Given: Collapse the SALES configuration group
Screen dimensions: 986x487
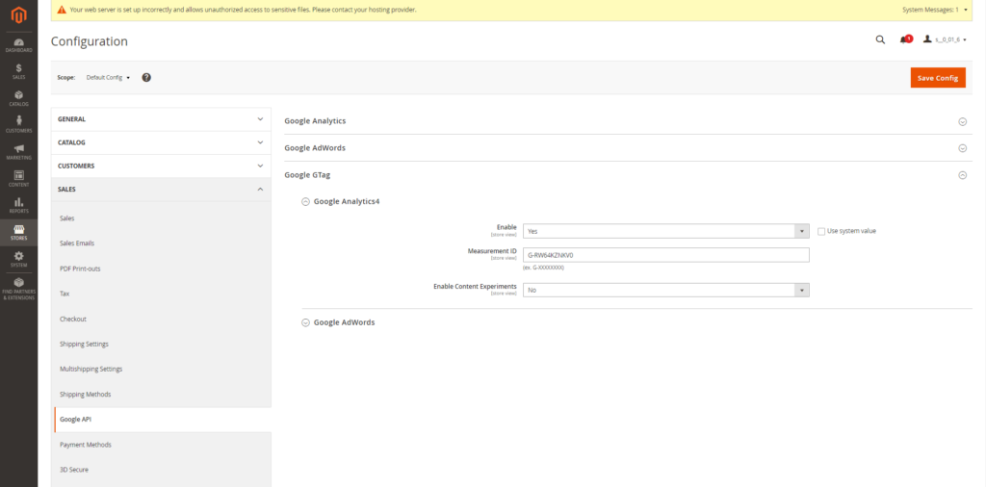Looking at the screenshot, I should click(x=161, y=190).
